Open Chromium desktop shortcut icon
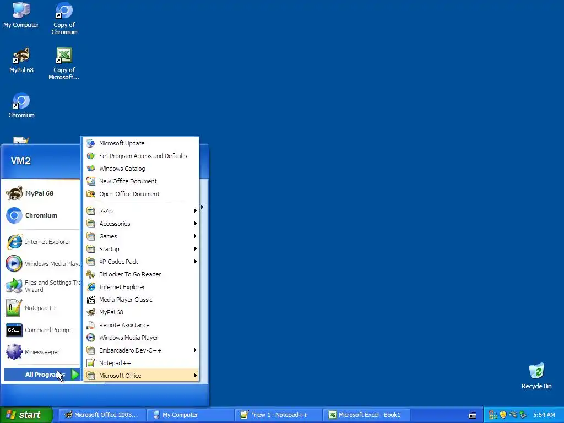The image size is (564, 423). click(21, 105)
